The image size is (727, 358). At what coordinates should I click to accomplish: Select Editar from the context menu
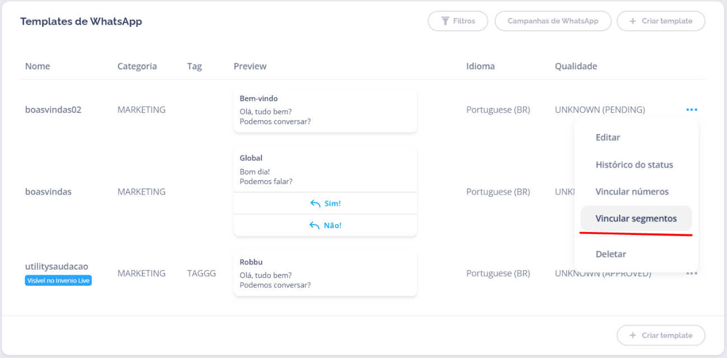pos(608,138)
